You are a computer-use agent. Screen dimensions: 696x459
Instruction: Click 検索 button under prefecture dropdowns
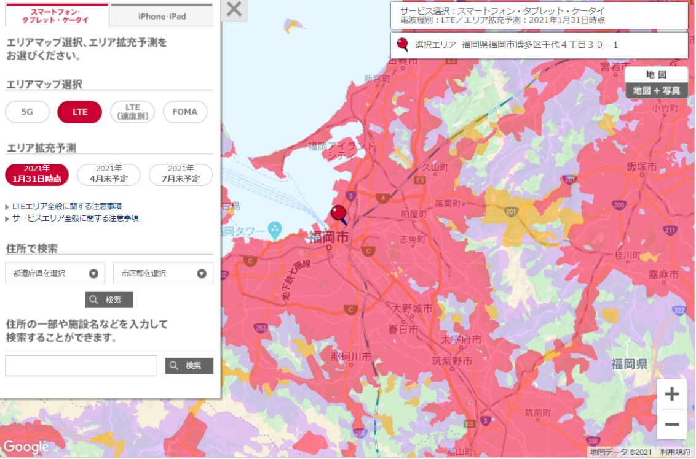[x=109, y=300]
